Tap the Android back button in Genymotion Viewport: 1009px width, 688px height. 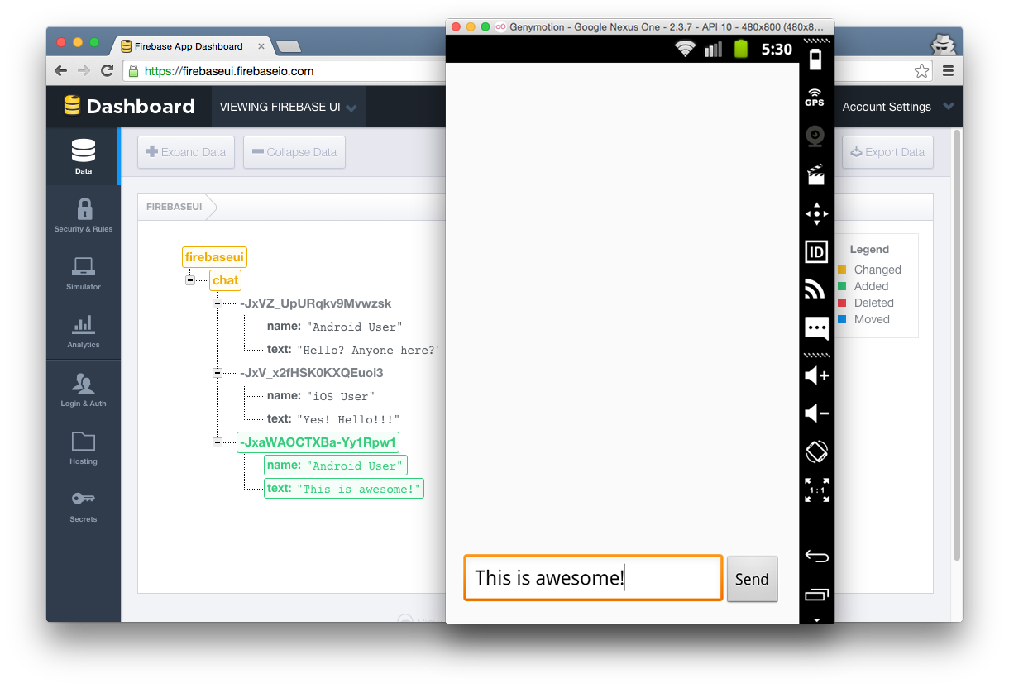click(816, 557)
